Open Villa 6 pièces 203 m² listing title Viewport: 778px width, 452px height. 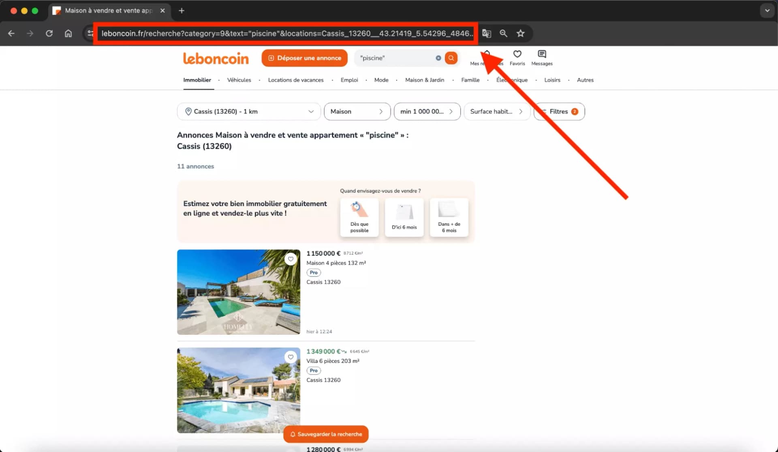pos(333,361)
